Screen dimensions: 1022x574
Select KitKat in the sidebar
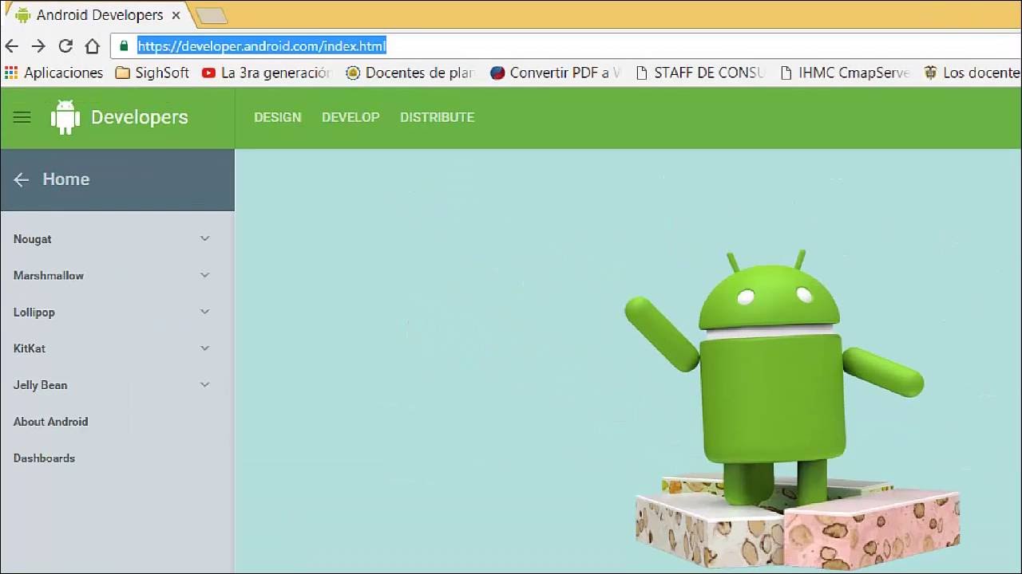pyautogui.click(x=30, y=348)
